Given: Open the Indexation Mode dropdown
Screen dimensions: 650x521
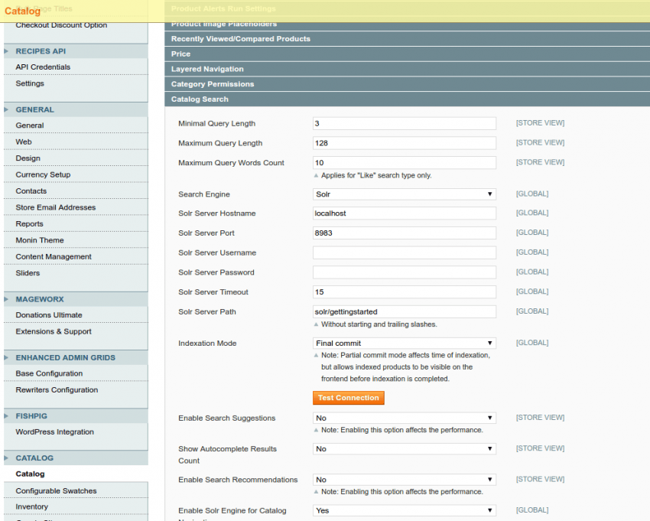Looking at the screenshot, I should pos(405,343).
